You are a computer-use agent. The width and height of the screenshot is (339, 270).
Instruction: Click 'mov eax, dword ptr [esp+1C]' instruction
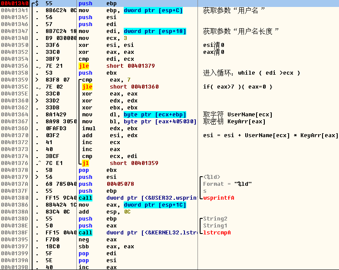point(132,205)
